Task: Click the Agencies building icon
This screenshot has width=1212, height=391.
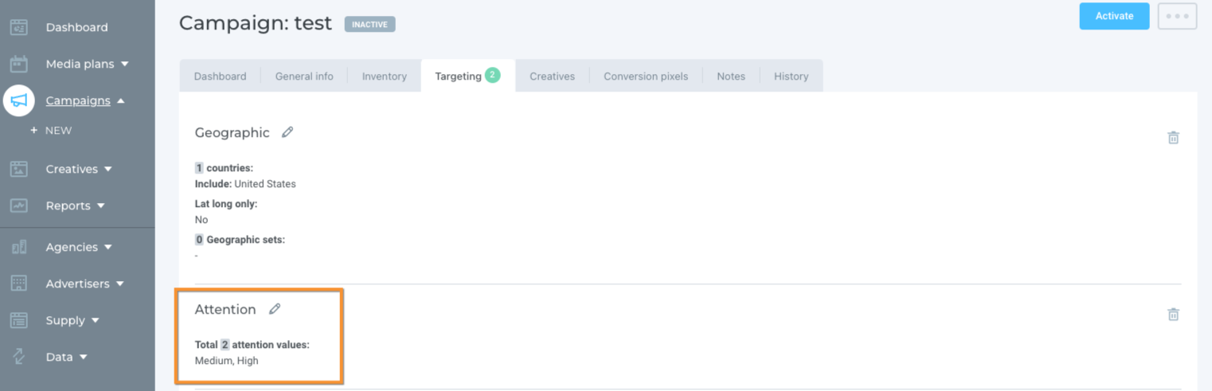Action: [x=19, y=247]
